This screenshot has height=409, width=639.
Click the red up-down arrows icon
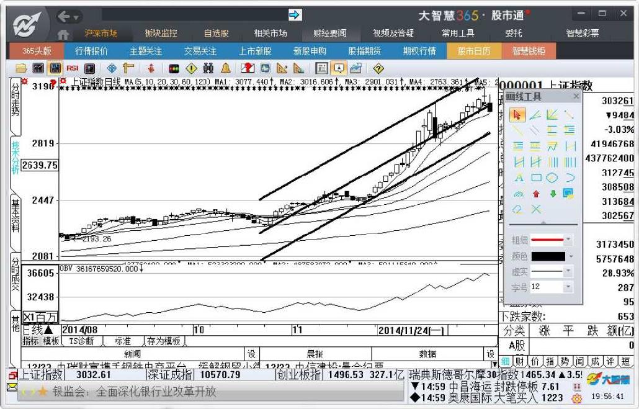coord(151,68)
